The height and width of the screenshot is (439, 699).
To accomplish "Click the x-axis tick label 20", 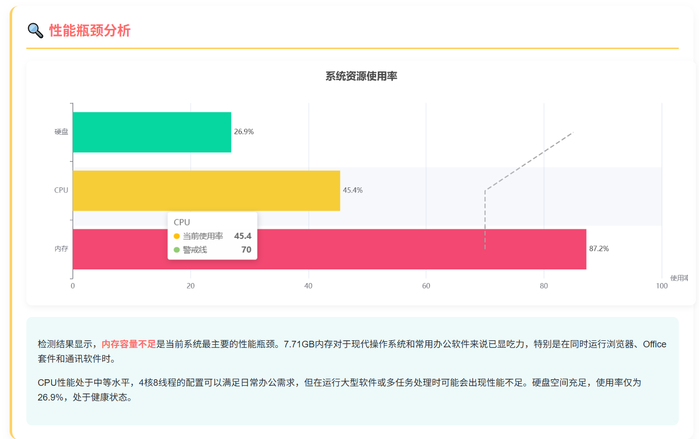I will coord(190,286).
